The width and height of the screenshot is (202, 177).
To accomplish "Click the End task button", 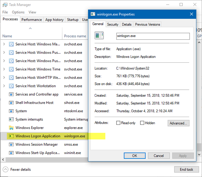I will 186,169.
